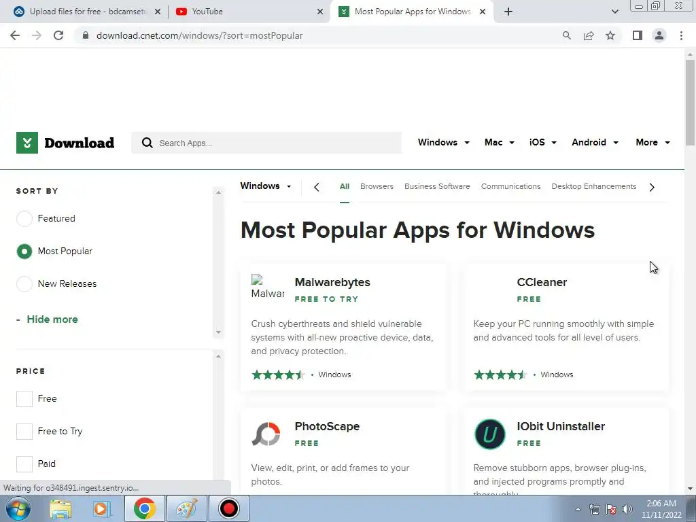Click the browser forward arrow

(x=37, y=35)
